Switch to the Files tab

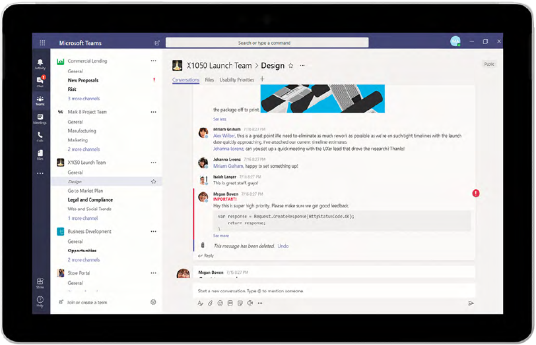click(209, 80)
